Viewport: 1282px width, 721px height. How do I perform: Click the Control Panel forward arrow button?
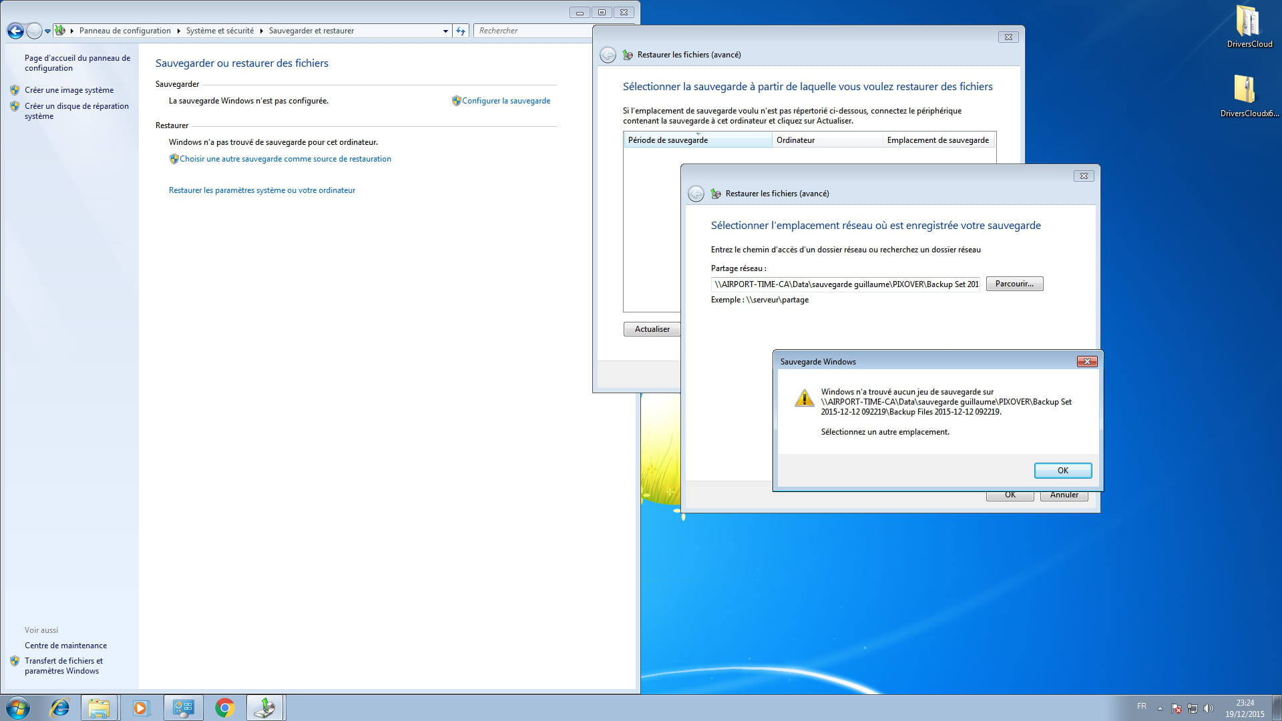click(x=34, y=31)
